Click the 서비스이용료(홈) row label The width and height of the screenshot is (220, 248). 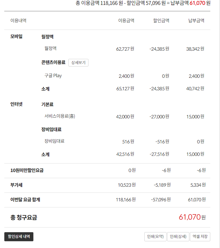click(60, 116)
